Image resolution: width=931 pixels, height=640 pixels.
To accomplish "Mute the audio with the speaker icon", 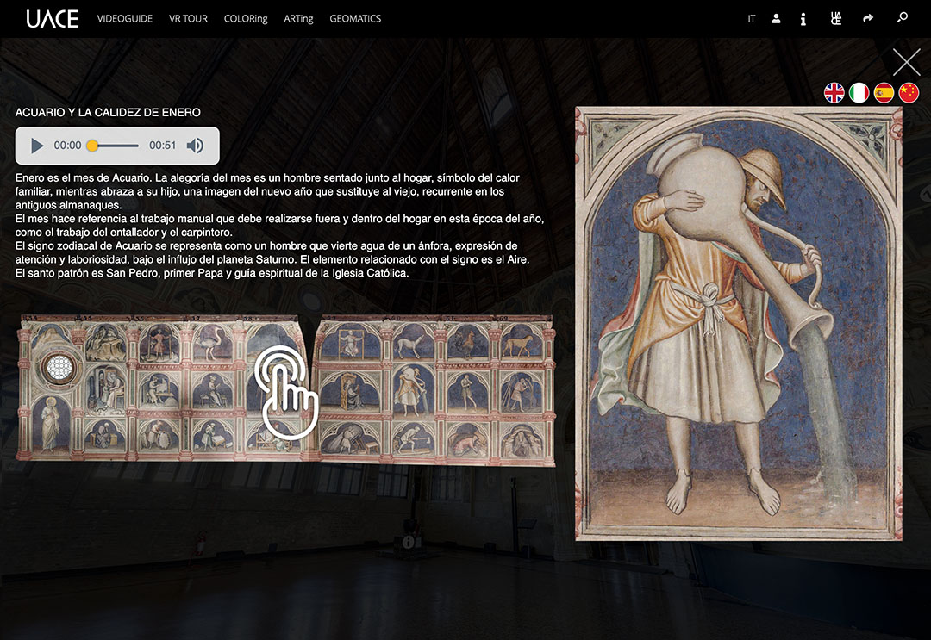I will [195, 146].
